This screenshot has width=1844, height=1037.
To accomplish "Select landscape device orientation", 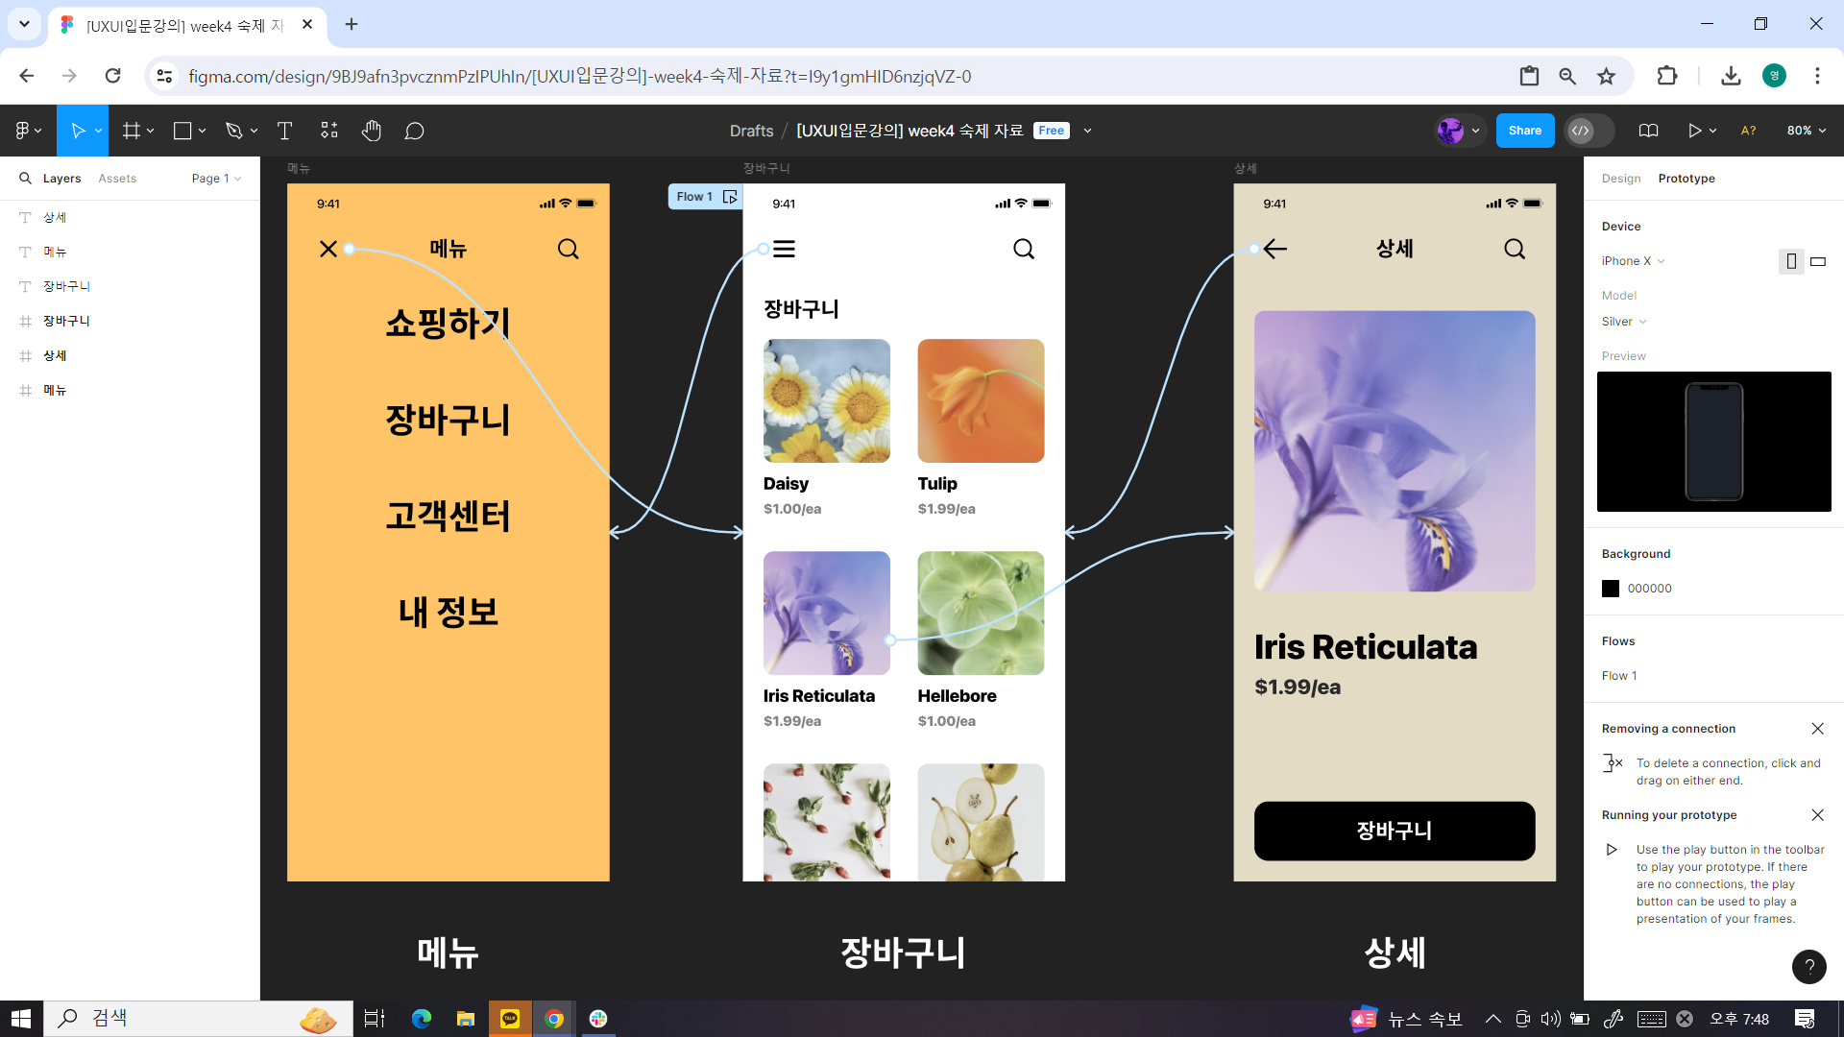I will [1818, 261].
